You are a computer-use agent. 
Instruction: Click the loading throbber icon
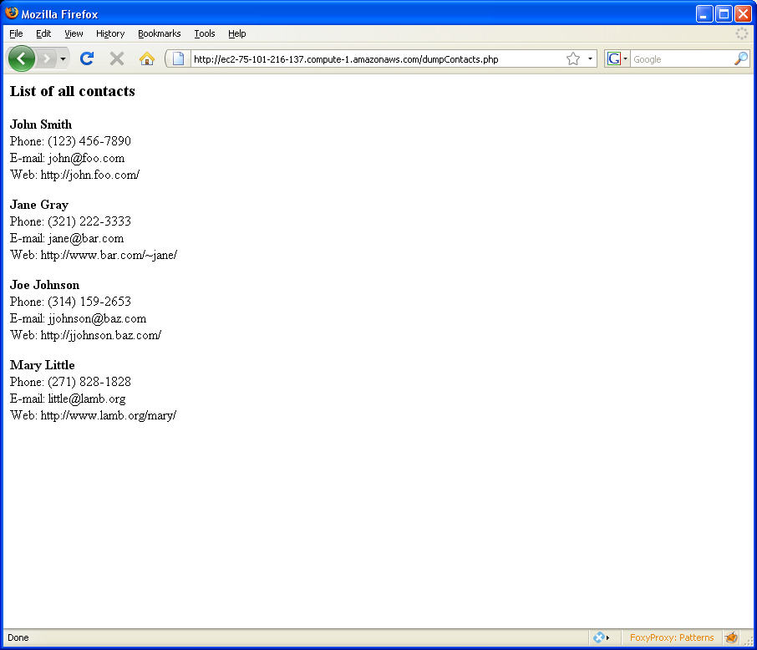[x=742, y=33]
